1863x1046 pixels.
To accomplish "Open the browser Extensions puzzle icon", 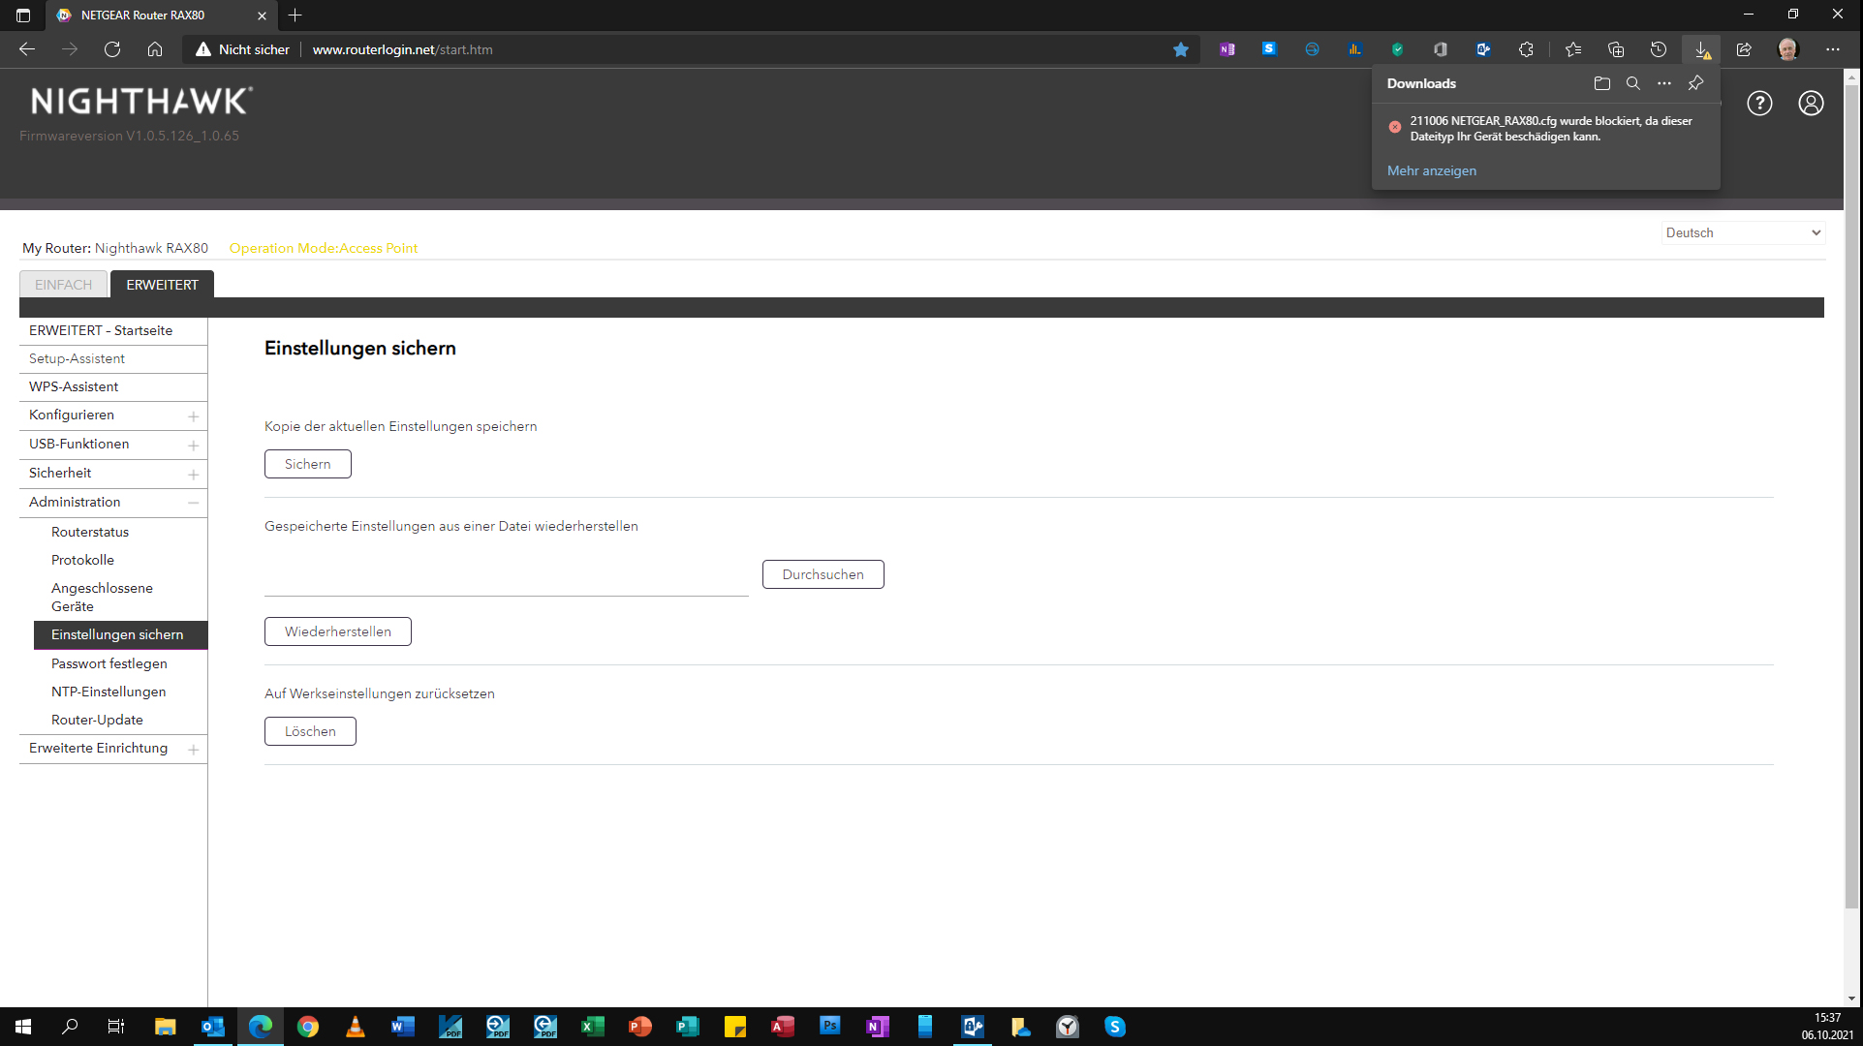I will [1526, 49].
